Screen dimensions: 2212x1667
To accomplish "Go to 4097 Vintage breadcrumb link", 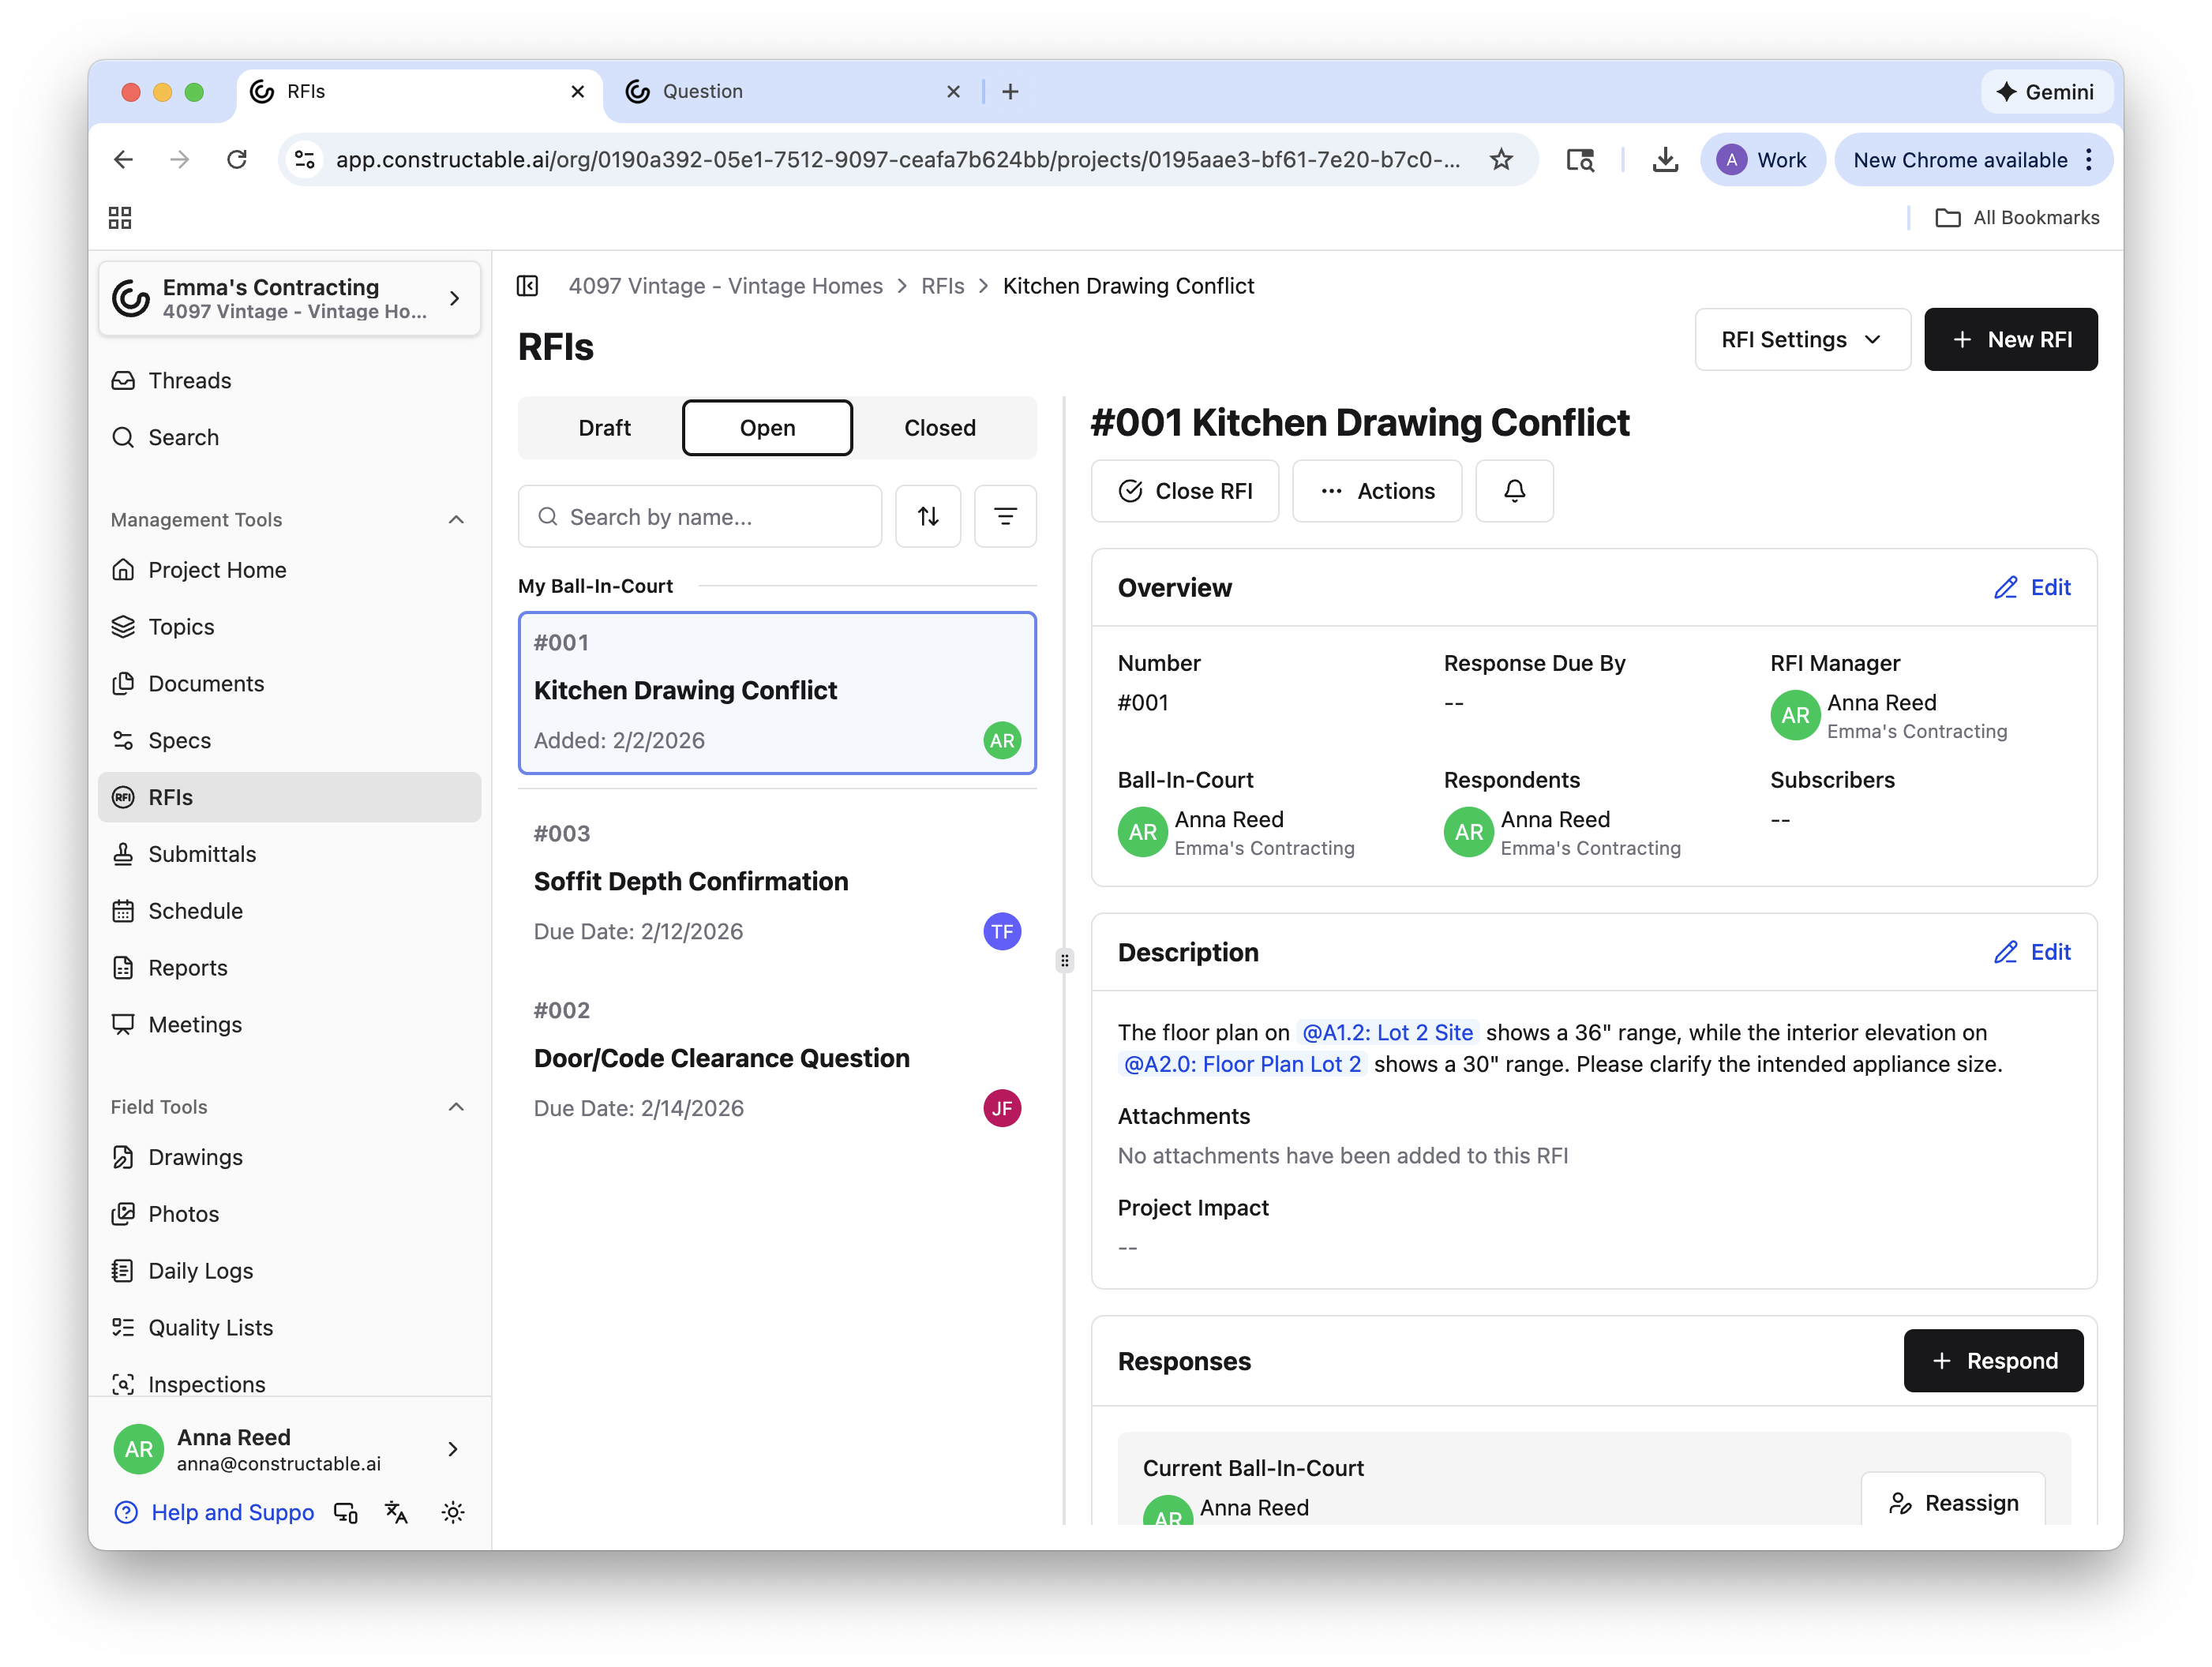I will click(725, 286).
